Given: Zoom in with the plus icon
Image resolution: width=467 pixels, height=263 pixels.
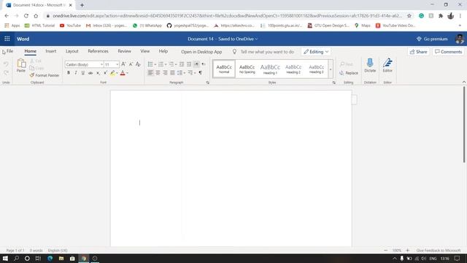Looking at the screenshot, I should point(407,251).
